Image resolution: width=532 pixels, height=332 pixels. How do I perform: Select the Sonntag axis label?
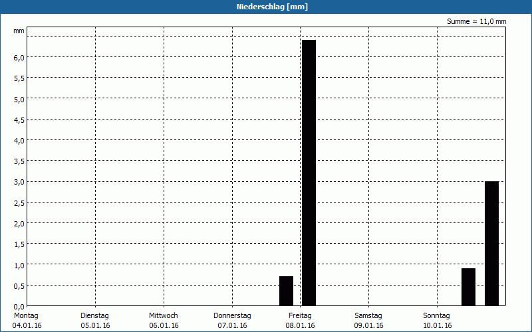click(x=436, y=316)
